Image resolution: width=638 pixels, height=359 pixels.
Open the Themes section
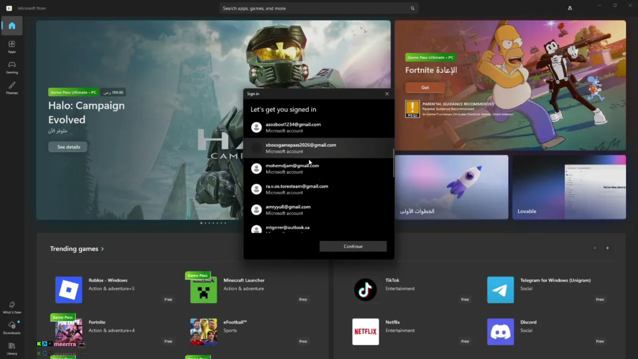(x=12, y=88)
